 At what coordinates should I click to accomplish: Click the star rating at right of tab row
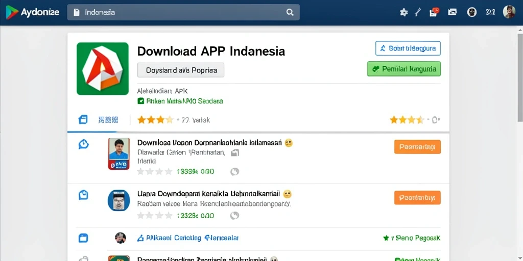(407, 120)
